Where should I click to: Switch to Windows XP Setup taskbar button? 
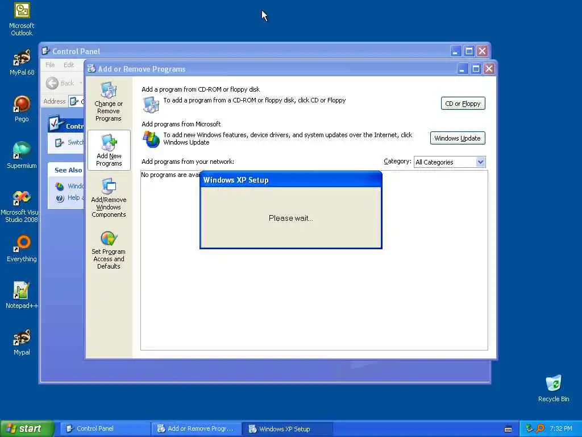click(x=288, y=429)
